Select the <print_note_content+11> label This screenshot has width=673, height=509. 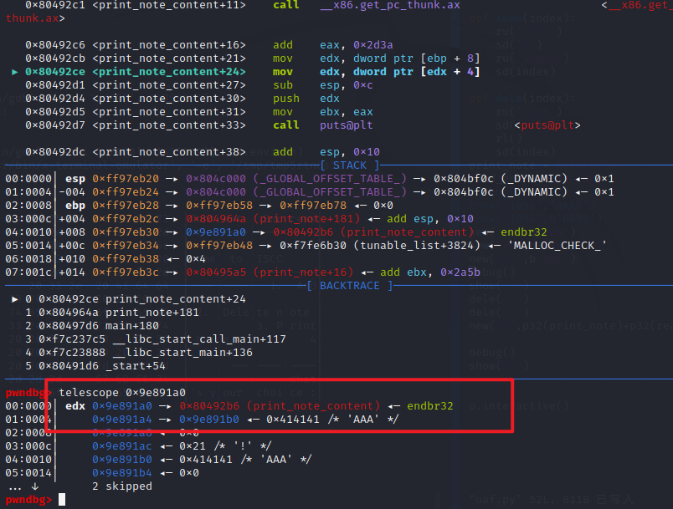coord(169,5)
